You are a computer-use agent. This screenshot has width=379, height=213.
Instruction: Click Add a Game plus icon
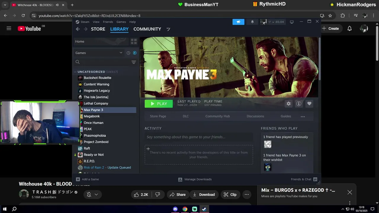click(x=78, y=179)
